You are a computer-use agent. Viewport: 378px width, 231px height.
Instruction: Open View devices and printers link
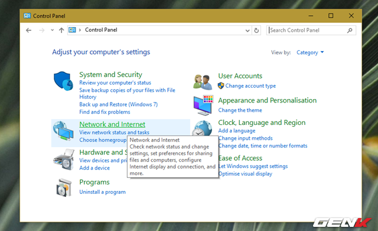(103, 160)
